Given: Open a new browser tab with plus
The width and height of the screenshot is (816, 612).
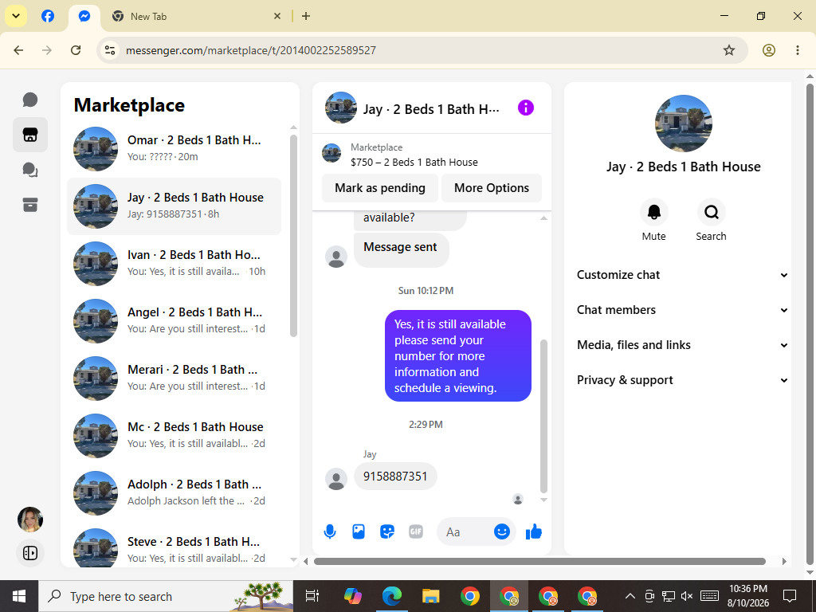Looking at the screenshot, I should click(x=306, y=16).
